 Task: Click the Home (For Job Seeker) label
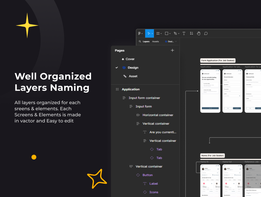(212, 155)
